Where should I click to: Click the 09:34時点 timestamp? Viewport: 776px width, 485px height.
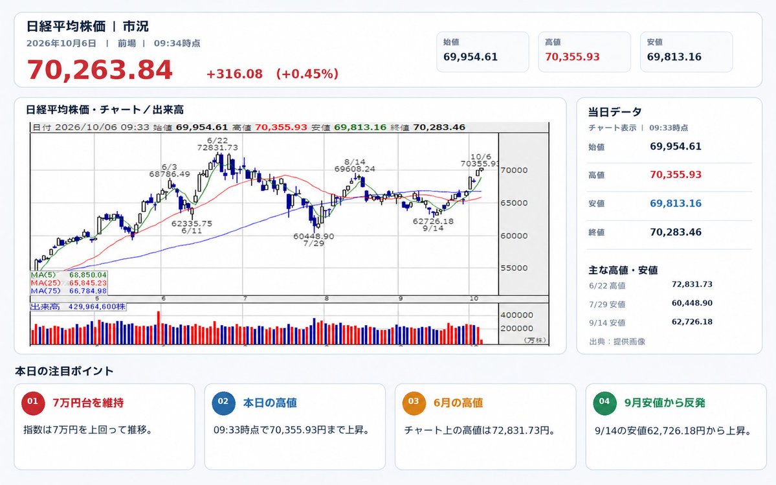(177, 43)
